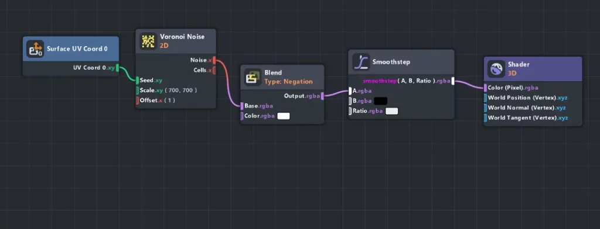
Task: Click the Shader 3D type label
Action: click(512, 73)
